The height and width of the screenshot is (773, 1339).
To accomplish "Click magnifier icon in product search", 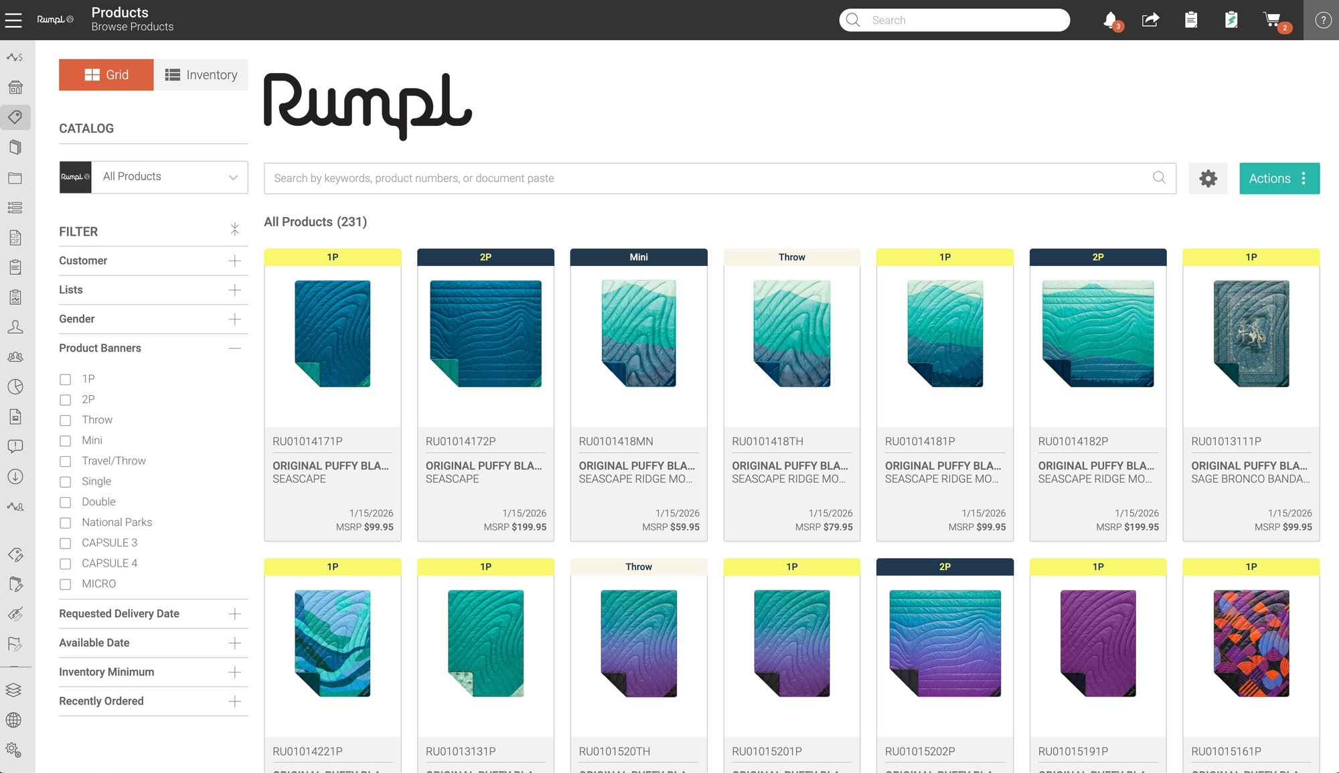I will pos(1160,178).
